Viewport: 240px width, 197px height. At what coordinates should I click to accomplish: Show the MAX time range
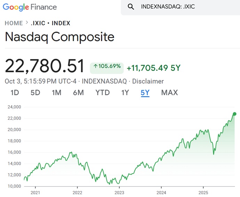(x=169, y=92)
